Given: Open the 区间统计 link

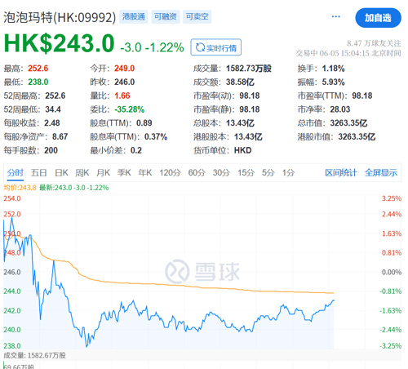Looking at the screenshot, I should point(341,172).
